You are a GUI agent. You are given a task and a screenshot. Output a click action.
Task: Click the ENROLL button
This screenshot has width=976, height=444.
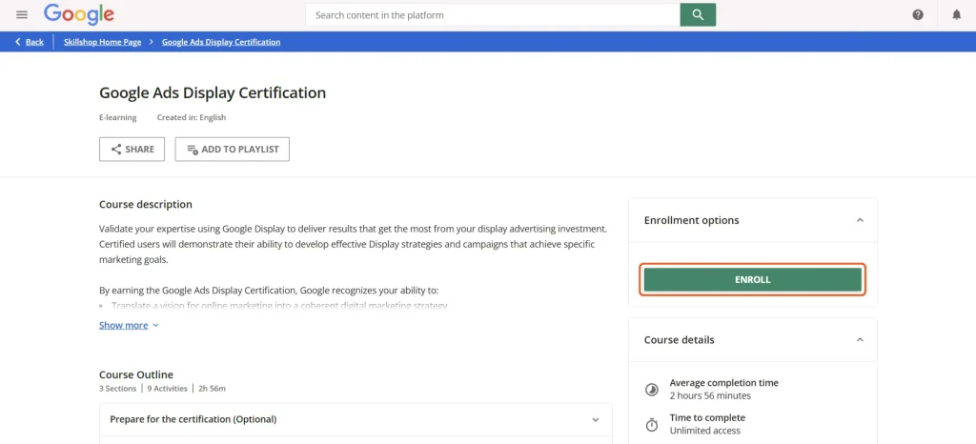point(753,280)
